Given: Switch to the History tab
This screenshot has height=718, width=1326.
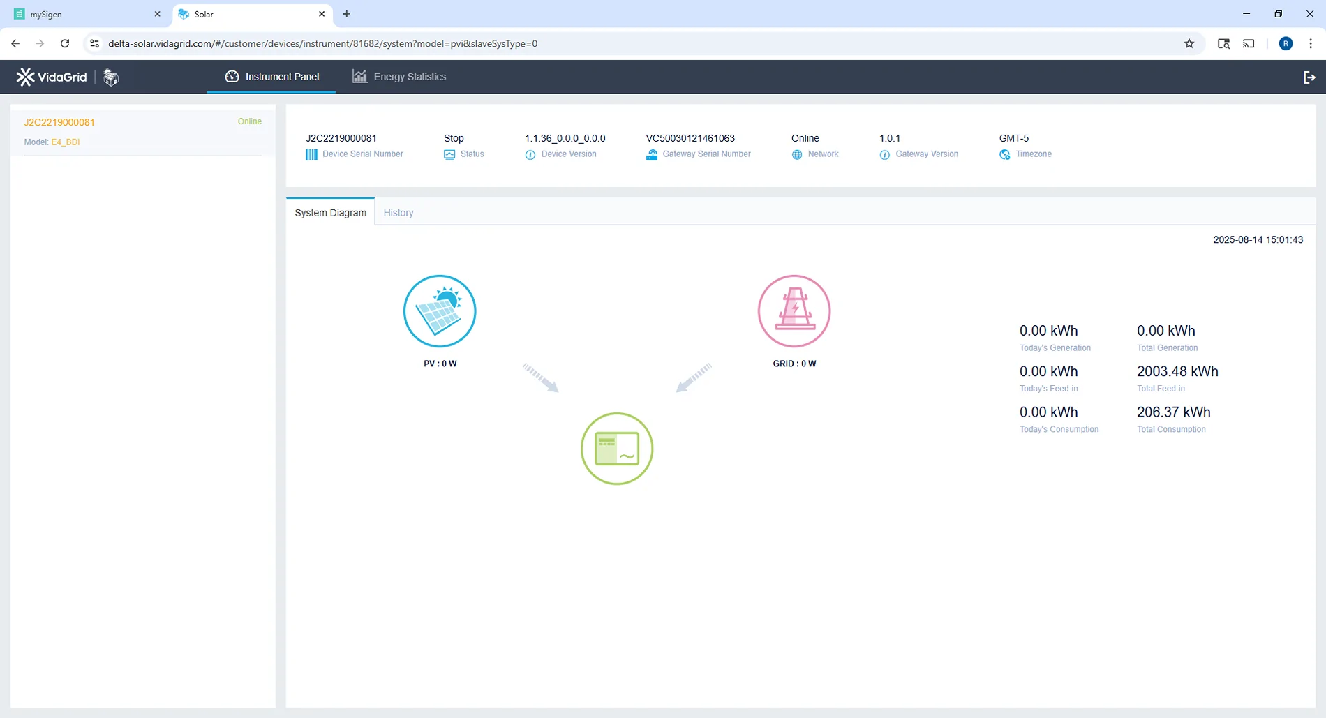Looking at the screenshot, I should click(398, 213).
